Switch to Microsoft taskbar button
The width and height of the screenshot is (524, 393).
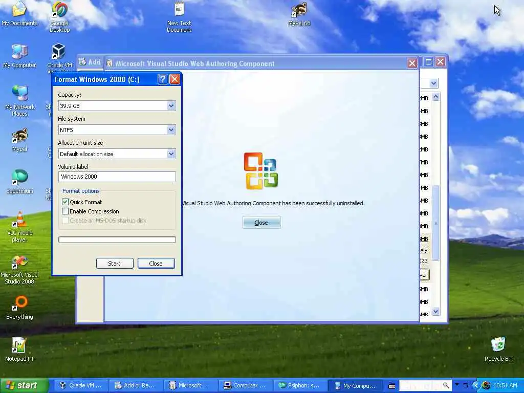tap(190, 385)
